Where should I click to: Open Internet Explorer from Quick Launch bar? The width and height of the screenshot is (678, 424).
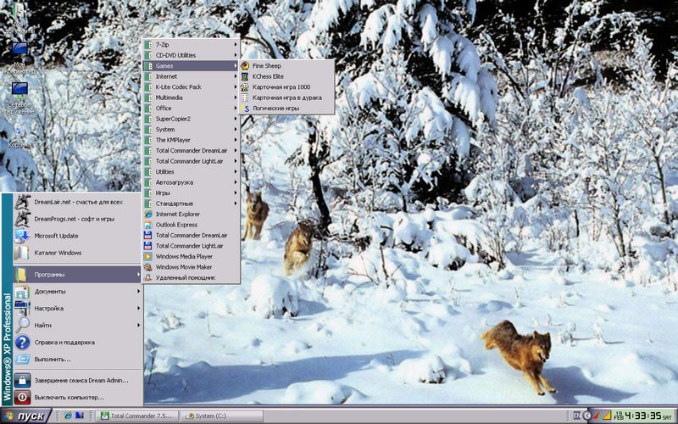tap(69, 416)
